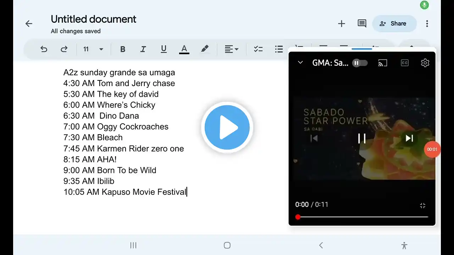Open the highlight color tool
Screen dimensions: 454x255
point(205,49)
